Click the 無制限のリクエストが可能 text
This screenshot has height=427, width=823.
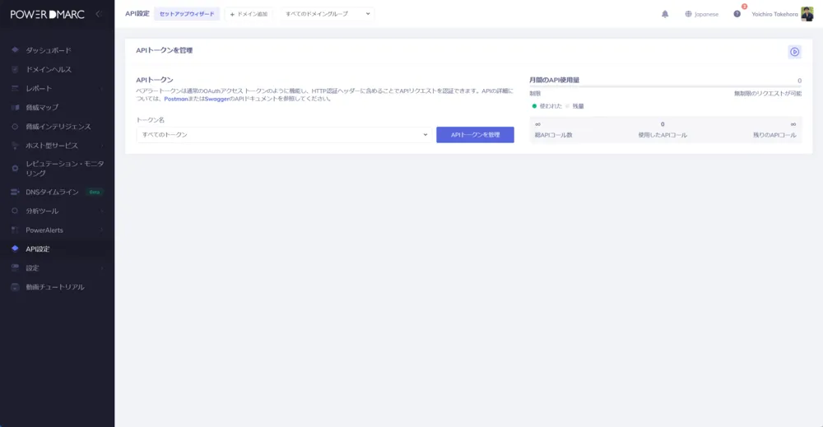point(767,93)
